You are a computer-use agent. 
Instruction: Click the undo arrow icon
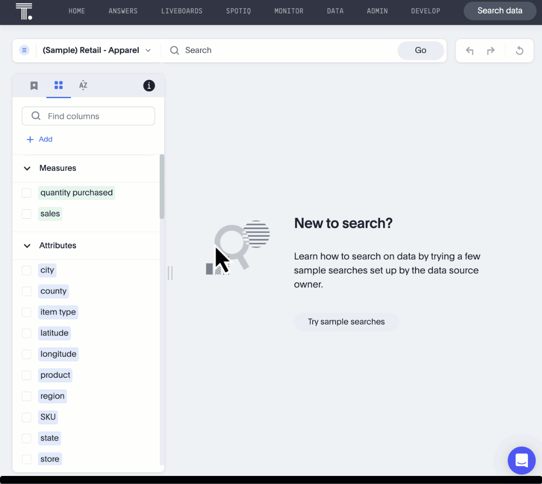470,51
